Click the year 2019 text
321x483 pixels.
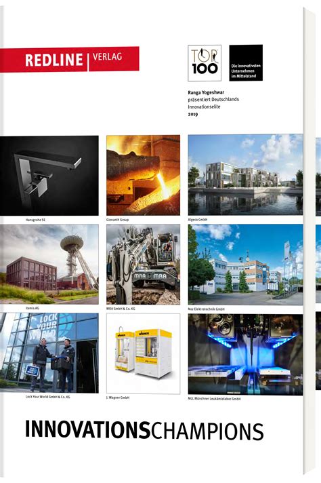pos(193,114)
